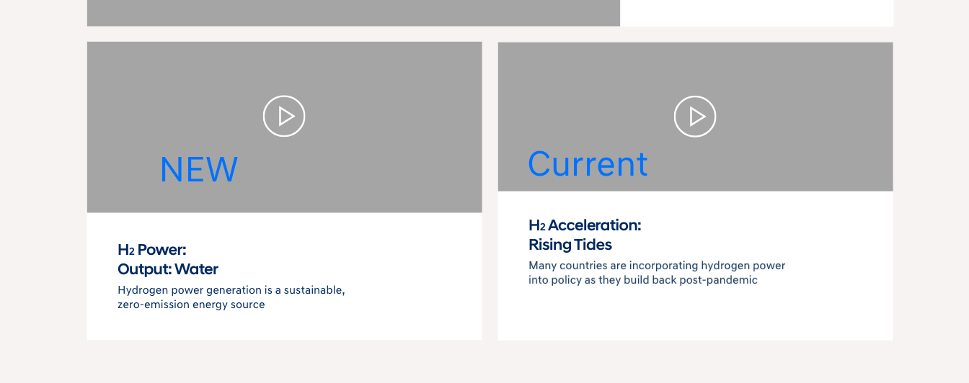This screenshot has height=383, width=969.
Task: Click "Many countries are incorporating hydrogen power" text
Action: click(x=657, y=266)
